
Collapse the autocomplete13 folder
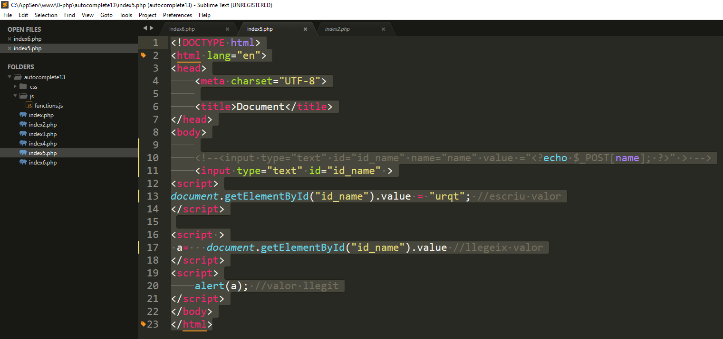pos(10,77)
